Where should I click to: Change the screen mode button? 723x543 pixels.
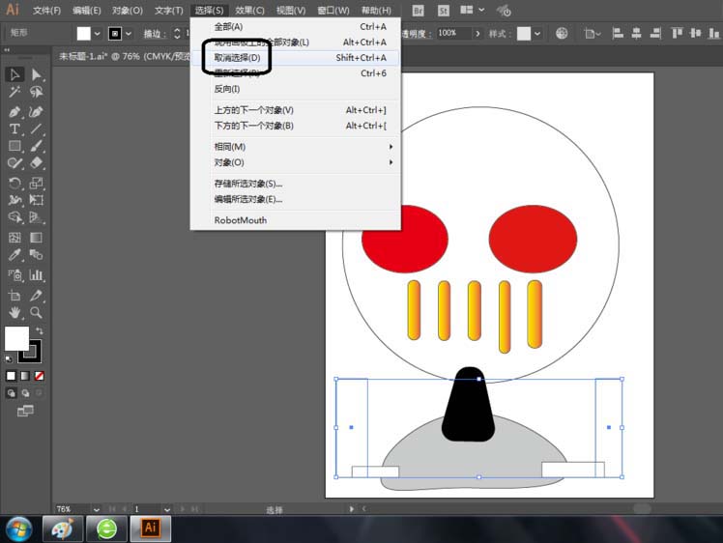click(25, 411)
